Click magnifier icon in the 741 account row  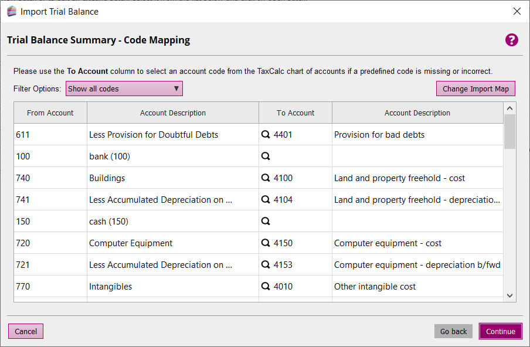click(266, 200)
